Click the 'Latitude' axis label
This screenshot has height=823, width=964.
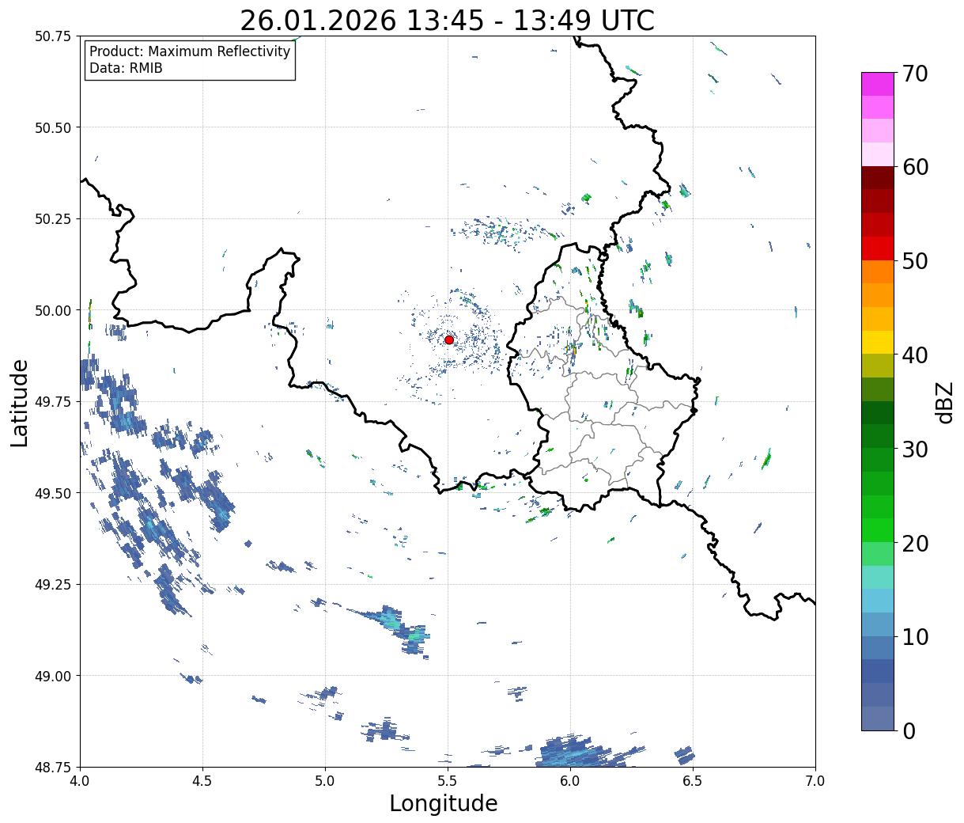coord(20,402)
